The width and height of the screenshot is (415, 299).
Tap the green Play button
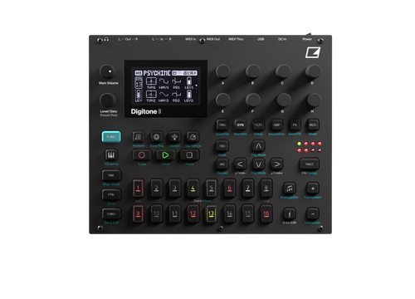[x=165, y=155]
